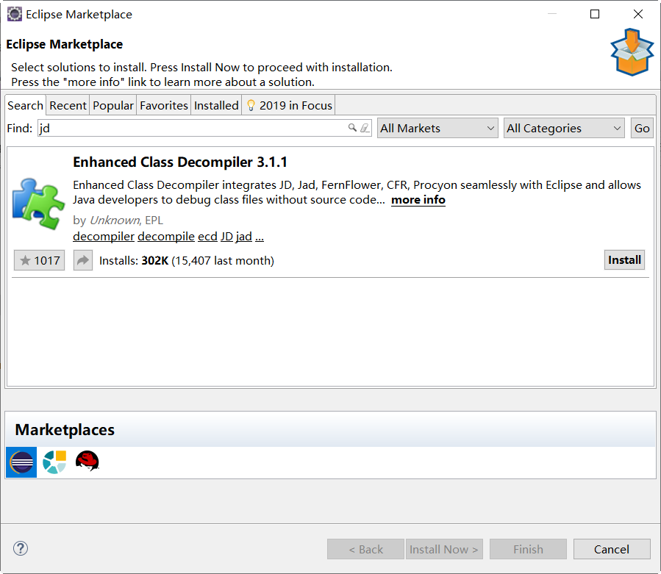Click the Marketplaces heading
661x574 pixels.
point(65,429)
